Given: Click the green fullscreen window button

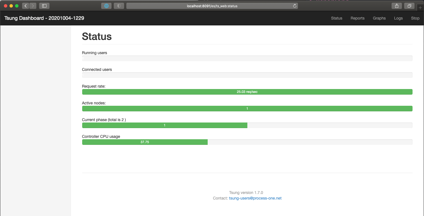Looking at the screenshot, I should (x=17, y=6).
